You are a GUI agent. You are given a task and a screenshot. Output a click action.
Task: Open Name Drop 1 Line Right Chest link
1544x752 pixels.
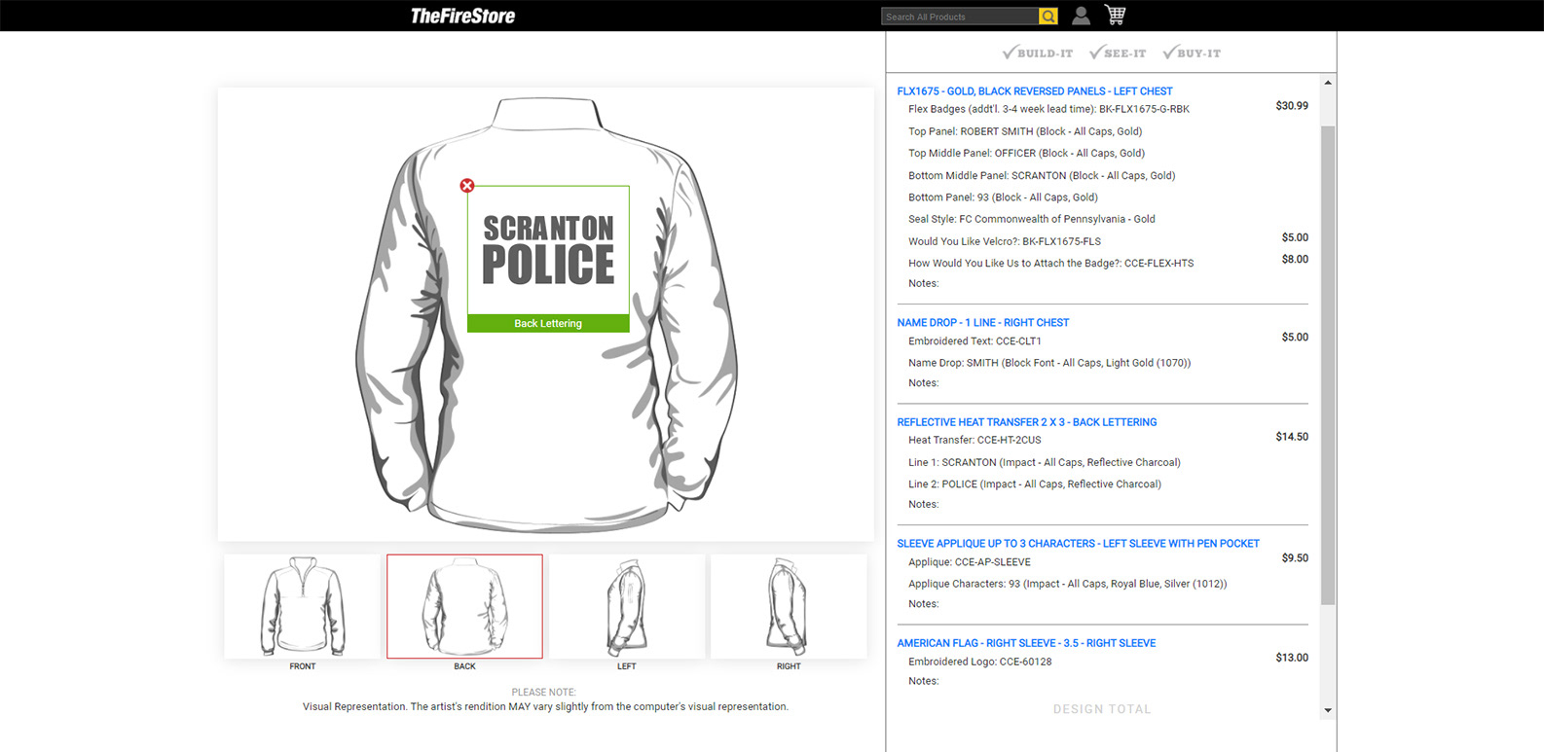click(x=983, y=323)
